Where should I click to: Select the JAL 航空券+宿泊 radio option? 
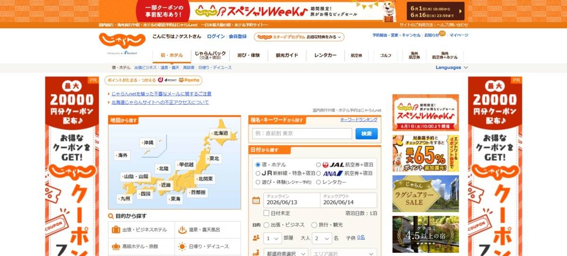(x=318, y=165)
